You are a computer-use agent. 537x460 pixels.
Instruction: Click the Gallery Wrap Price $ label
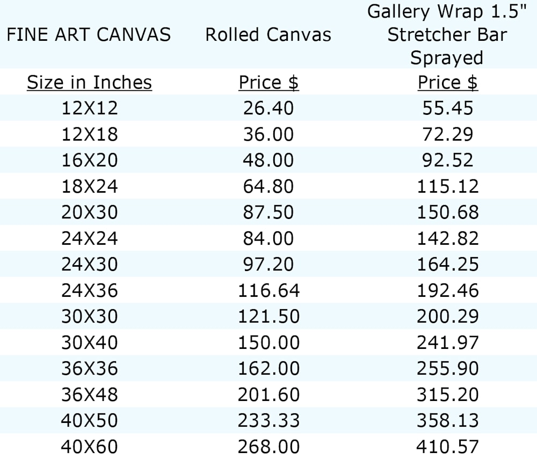(x=447, y=83)
